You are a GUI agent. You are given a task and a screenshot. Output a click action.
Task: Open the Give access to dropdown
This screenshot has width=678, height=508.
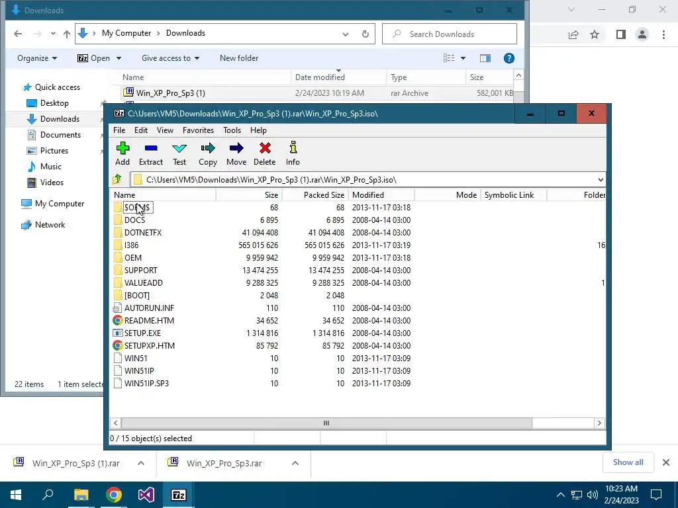pyautogui.click(x=170, y=58)
